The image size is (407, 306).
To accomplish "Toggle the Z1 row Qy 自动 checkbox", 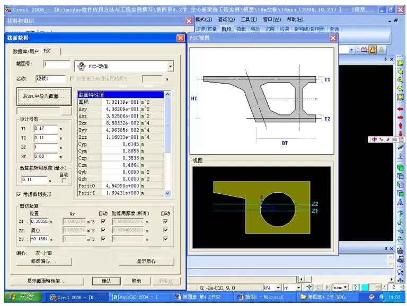I will point(103,221).
